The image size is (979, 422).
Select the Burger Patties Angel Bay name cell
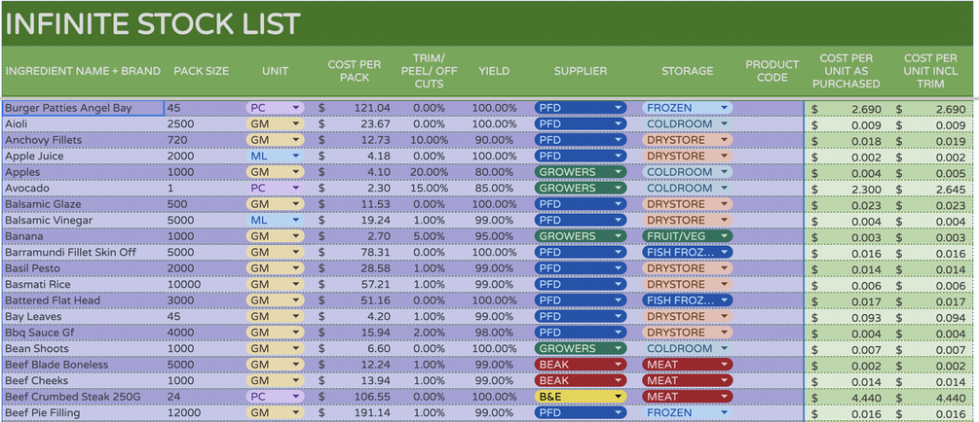[x=82, y=108]
